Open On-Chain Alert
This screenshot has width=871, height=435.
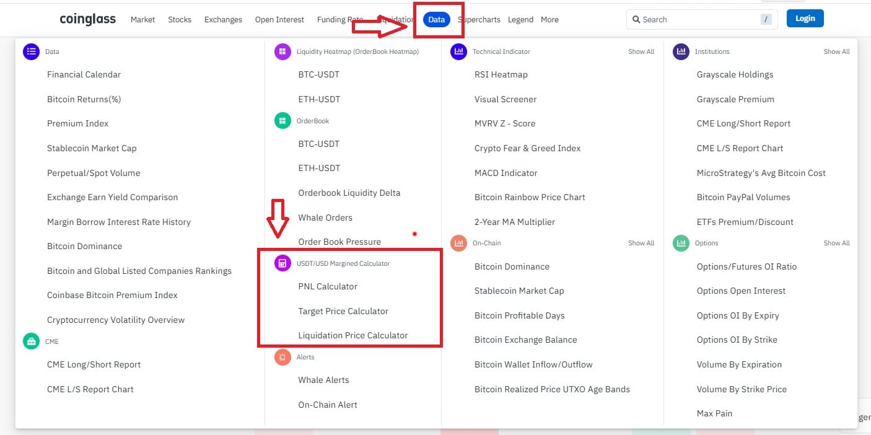tap(328, 405)
